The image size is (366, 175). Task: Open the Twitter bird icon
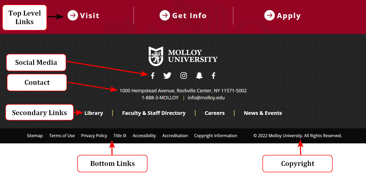point(167,76)
